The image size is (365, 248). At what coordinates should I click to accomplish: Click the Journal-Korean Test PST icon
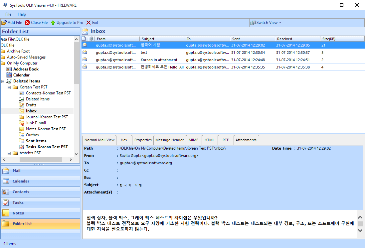[x=22, y=117]
